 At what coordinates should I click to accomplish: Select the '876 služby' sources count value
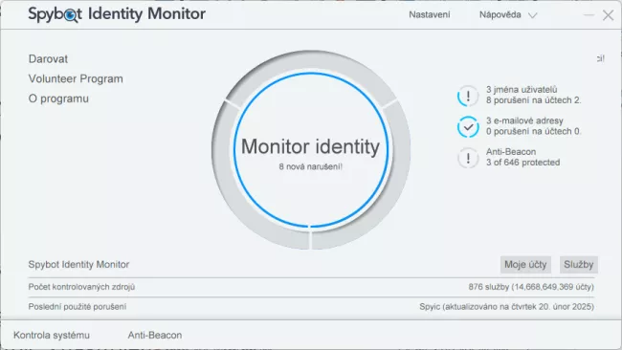pos(531,287)
